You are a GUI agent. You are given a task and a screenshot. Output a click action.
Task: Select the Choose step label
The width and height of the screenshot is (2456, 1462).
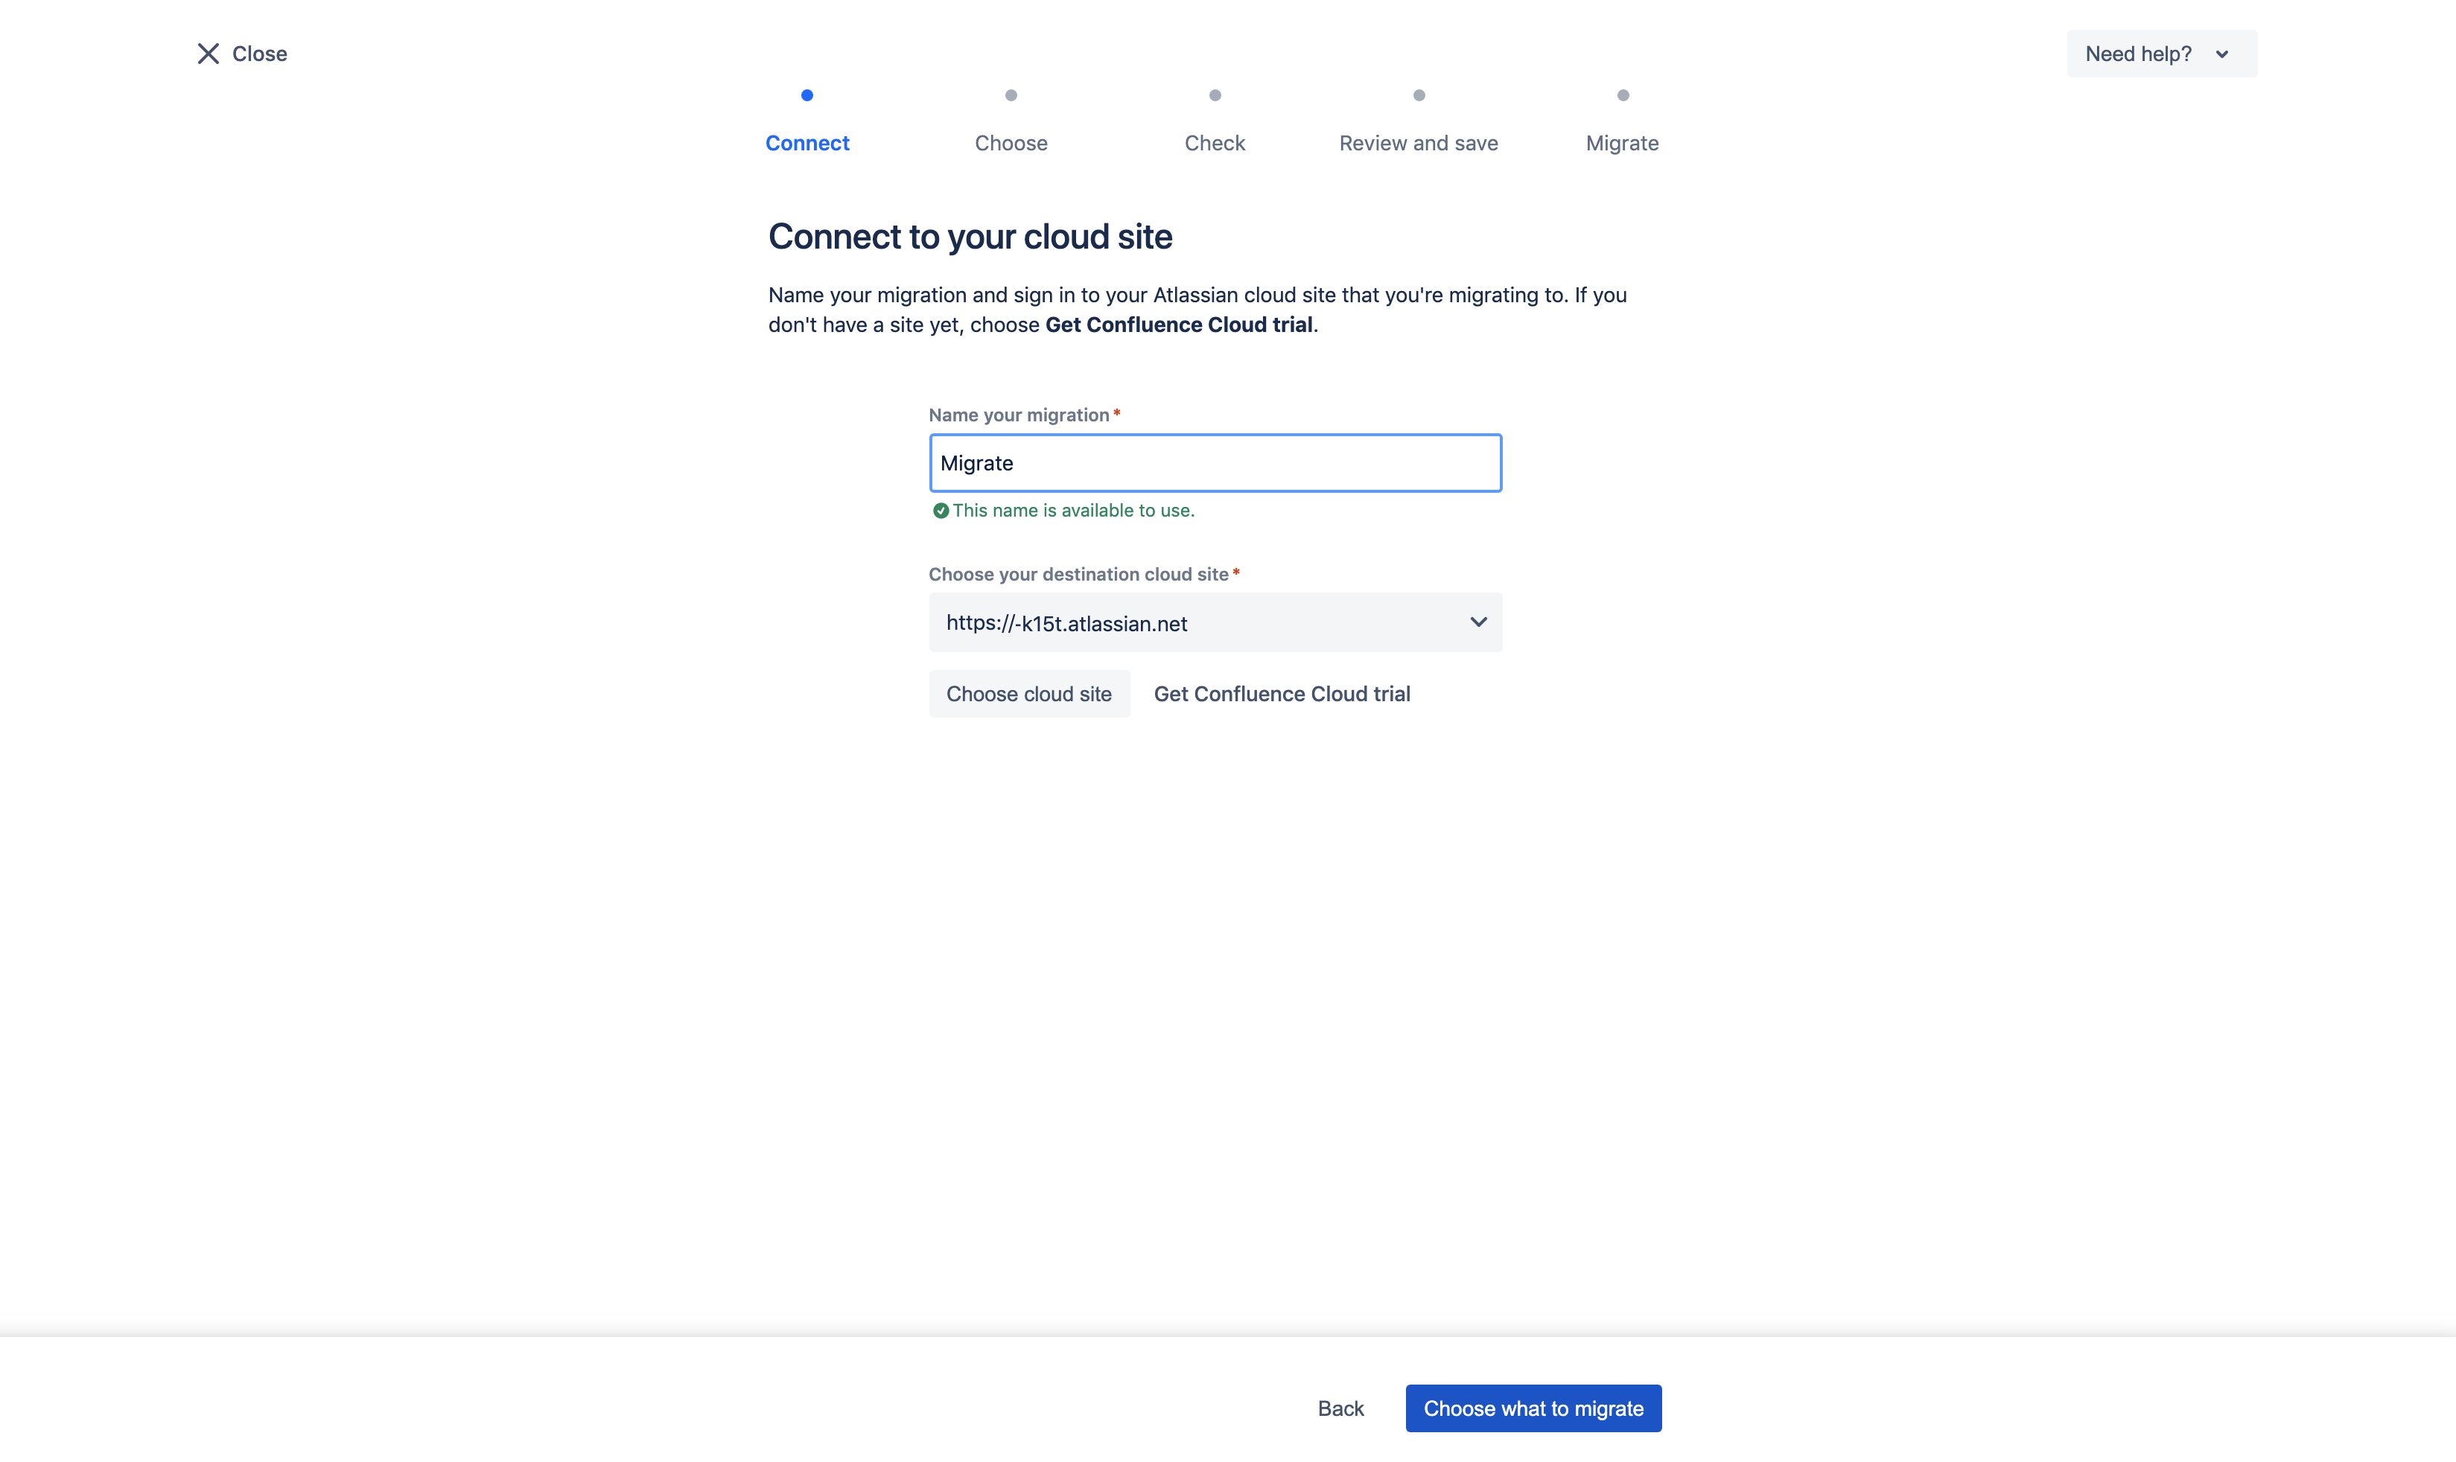pos(1011,144)
